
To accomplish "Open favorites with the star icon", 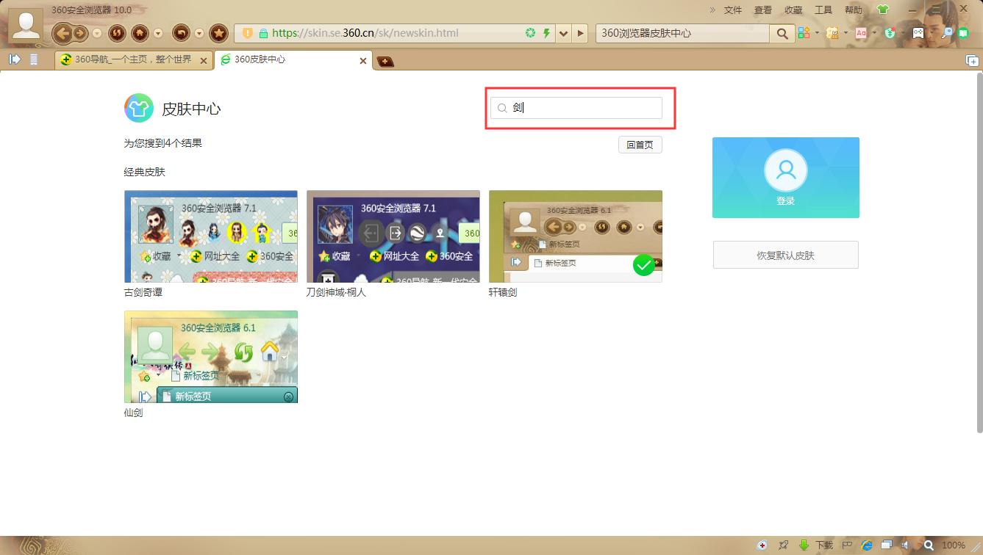I will click(x=218, y=33).
